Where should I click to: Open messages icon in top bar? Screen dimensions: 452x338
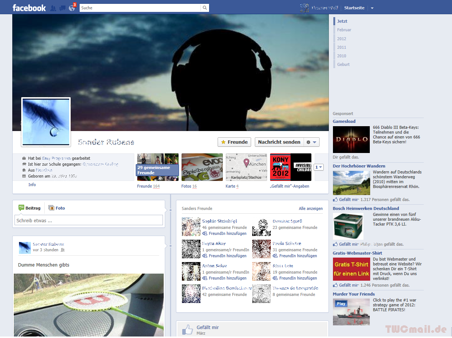tap(62, 8)
